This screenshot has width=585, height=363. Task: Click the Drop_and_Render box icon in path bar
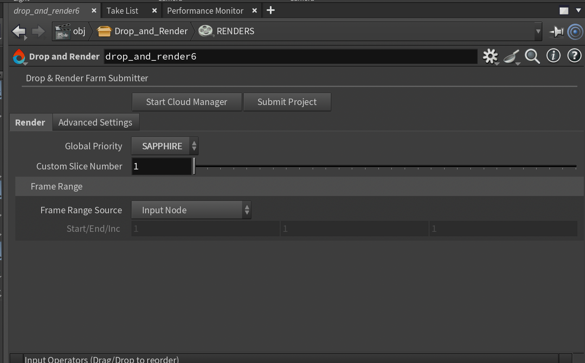(x=104, y=31)
